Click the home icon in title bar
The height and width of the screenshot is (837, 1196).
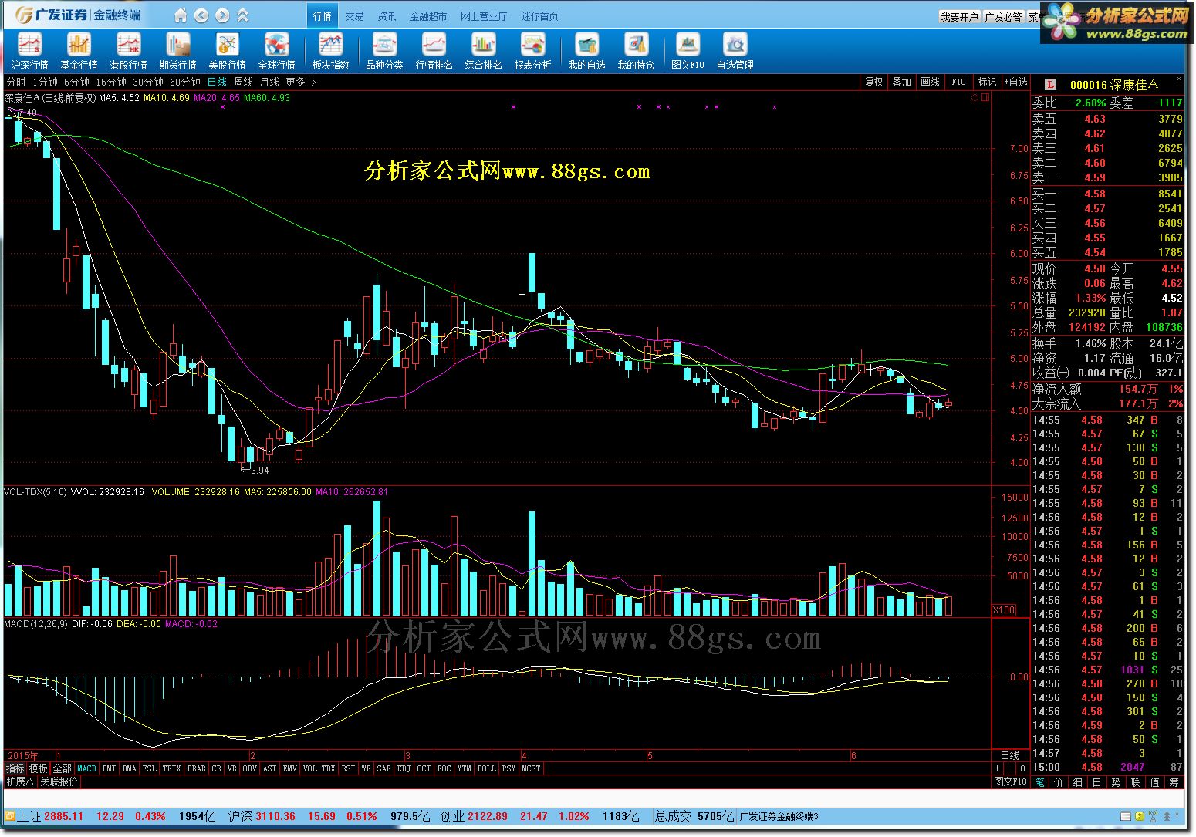point(181,15)
